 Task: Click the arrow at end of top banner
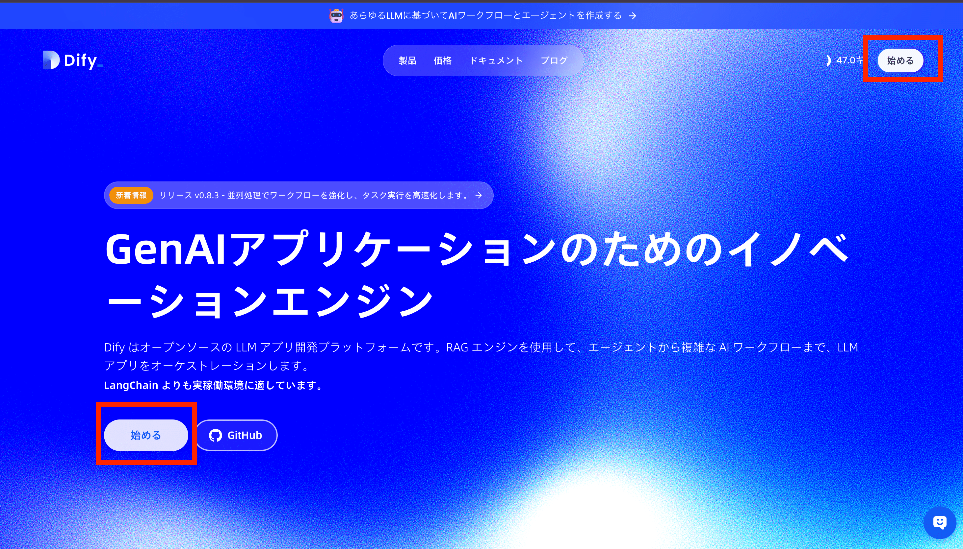pyautogui.click(x=633, y=16)
